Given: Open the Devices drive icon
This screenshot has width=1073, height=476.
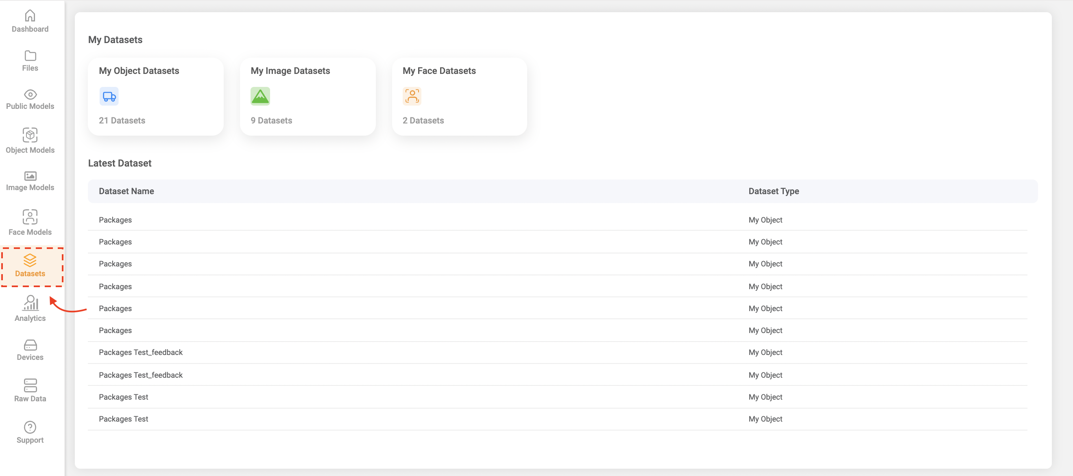Looking at the screenshot, I should point(30,345).
